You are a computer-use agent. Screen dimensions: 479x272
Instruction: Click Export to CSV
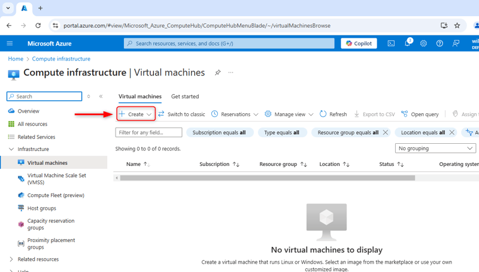(375, 114)
